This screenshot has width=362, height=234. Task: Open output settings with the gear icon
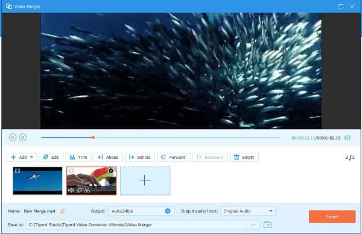tap(168, 211)
